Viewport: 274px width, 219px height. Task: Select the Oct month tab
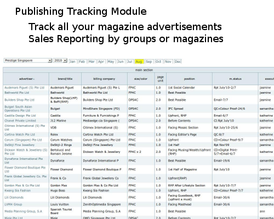[x=158, y=61]
